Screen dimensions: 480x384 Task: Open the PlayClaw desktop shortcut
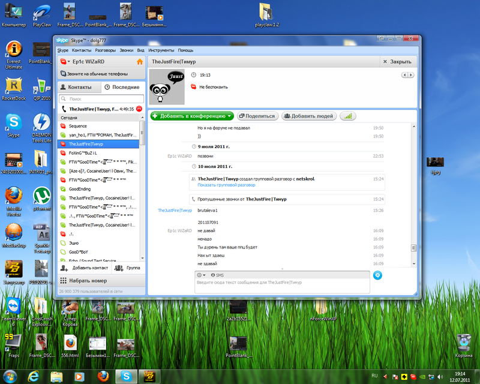pyautogui.click(x=41, y=16)
